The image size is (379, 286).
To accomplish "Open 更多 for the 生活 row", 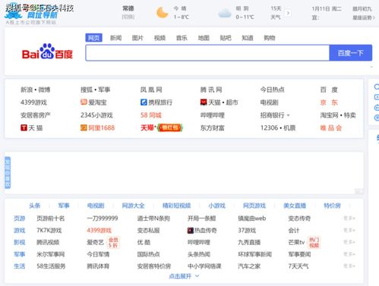I will pyautogui.click(x=349, y=266).
